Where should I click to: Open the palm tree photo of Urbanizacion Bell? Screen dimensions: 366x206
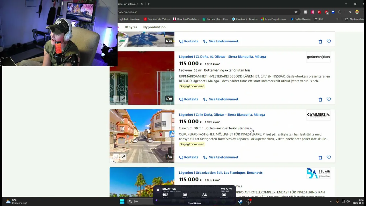pyautogui.click(x=142, y=182)
